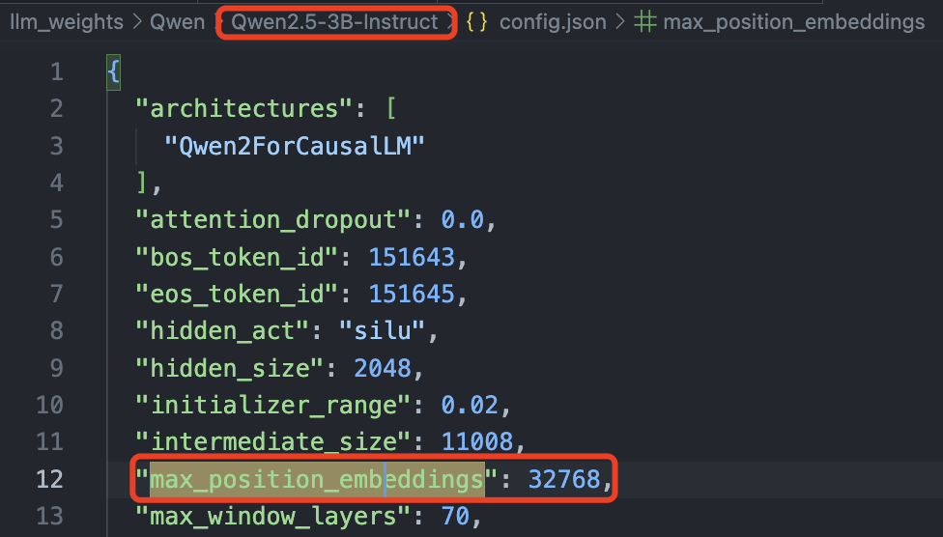
Task: Click the value 11008
Action: pyautogui.click(x=477, y=442)
